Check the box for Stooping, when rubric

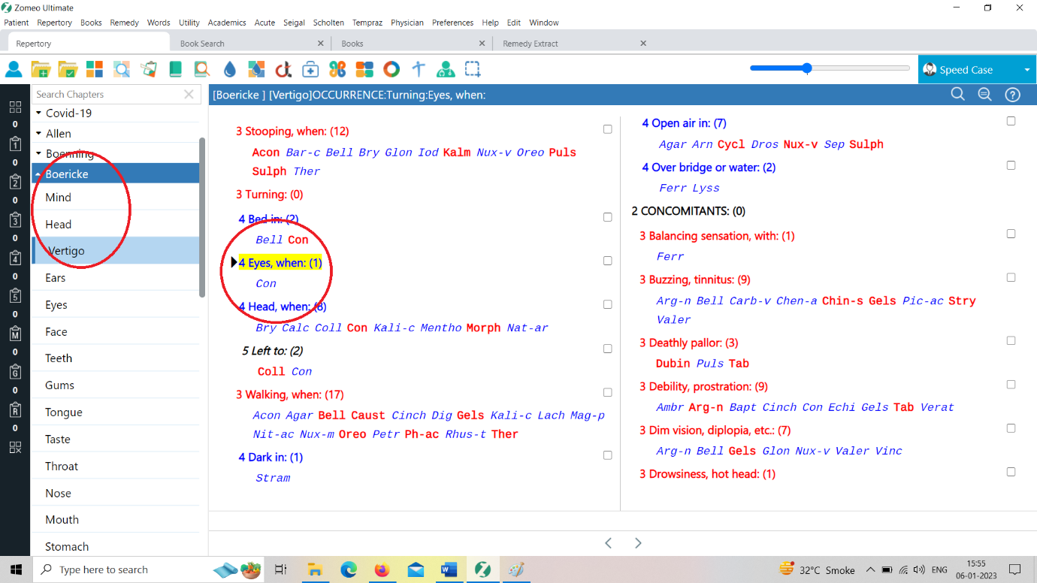(607, 129)
